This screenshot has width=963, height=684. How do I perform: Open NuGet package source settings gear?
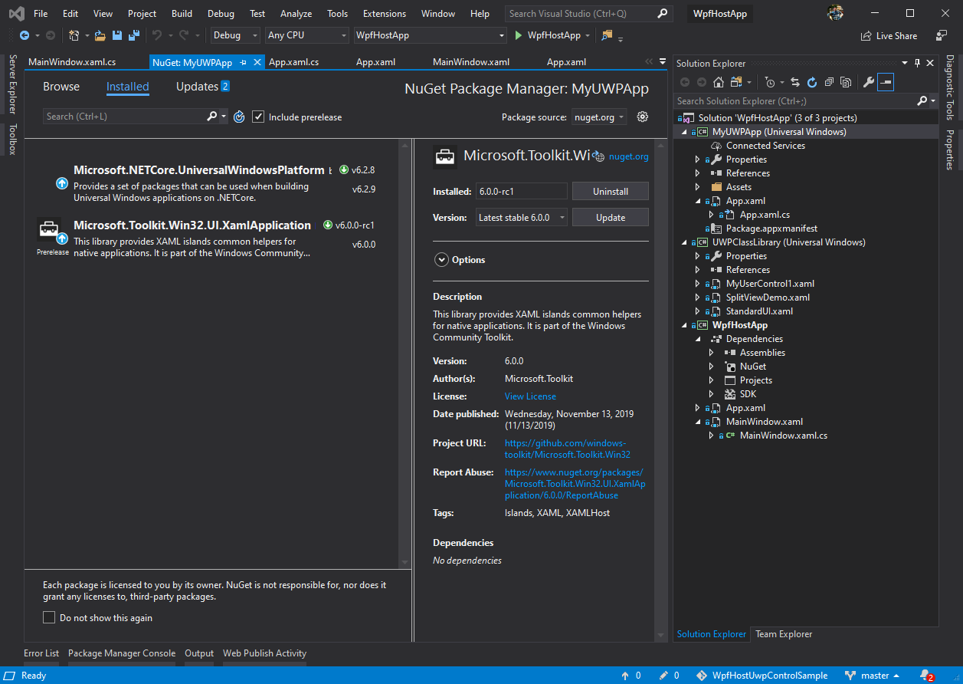pyautogui.click(x=643, y=117)
